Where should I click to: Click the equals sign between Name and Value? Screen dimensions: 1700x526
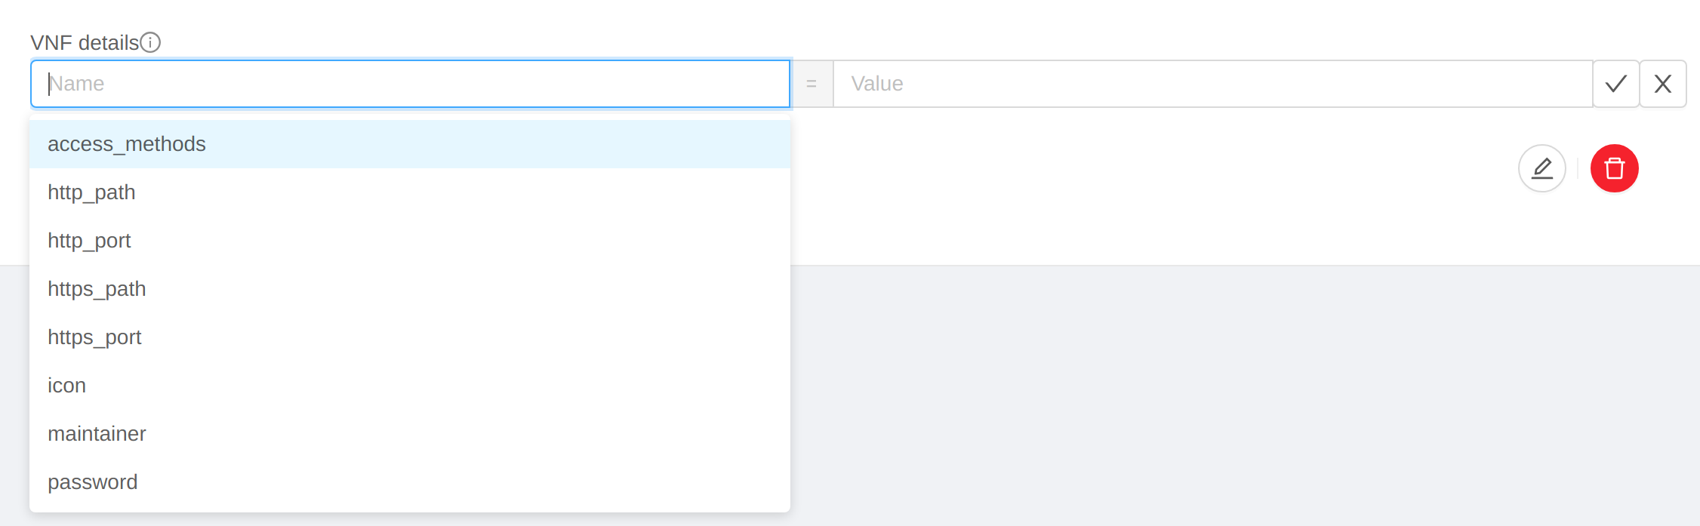click(812, 84)
